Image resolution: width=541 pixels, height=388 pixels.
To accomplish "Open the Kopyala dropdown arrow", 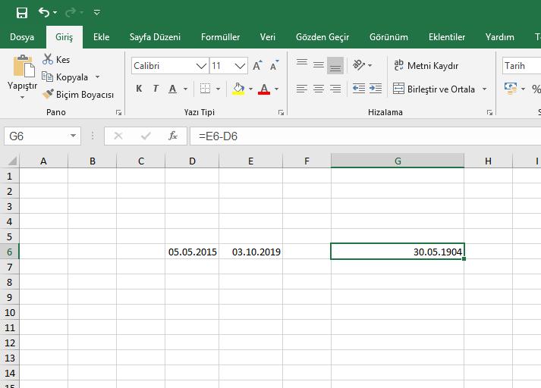I will [x=98, y=77].
